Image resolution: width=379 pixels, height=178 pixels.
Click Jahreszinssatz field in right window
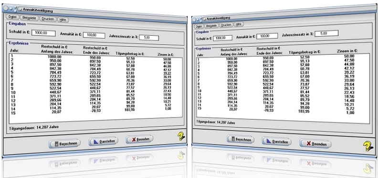click(x=327, y=33)
